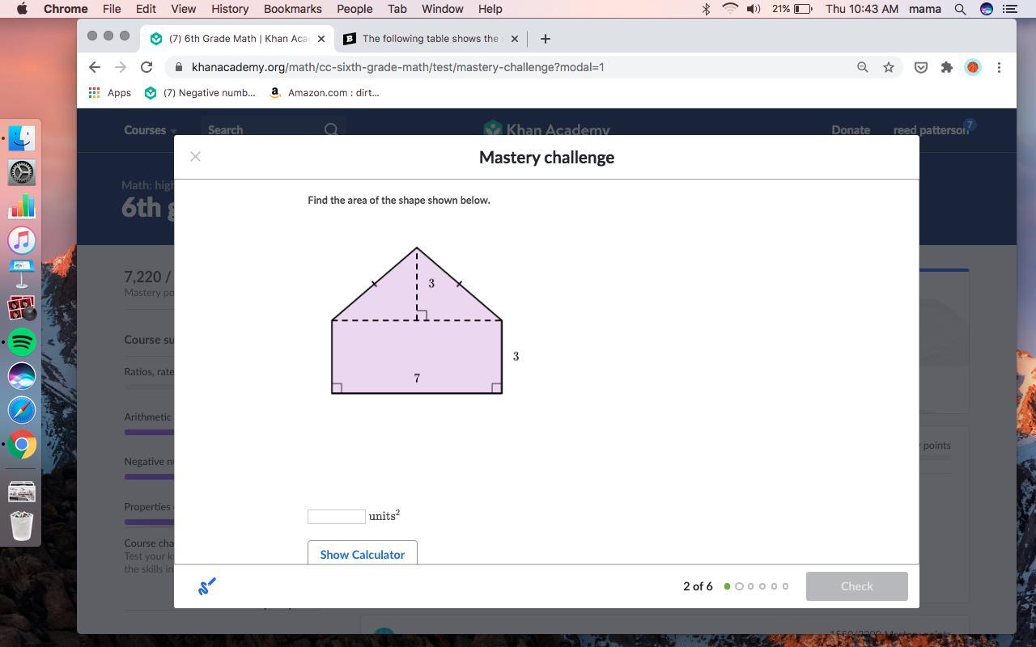This screenshot has width=1036, height=647.
Task: Expand the Courses dropdown
Action: click(150, 129)
